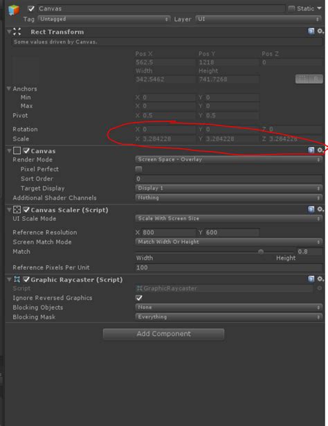This screenshot has width=328, height=426.
Task: Adjust the Match width-height slider handle
Action: pos(261,251)
